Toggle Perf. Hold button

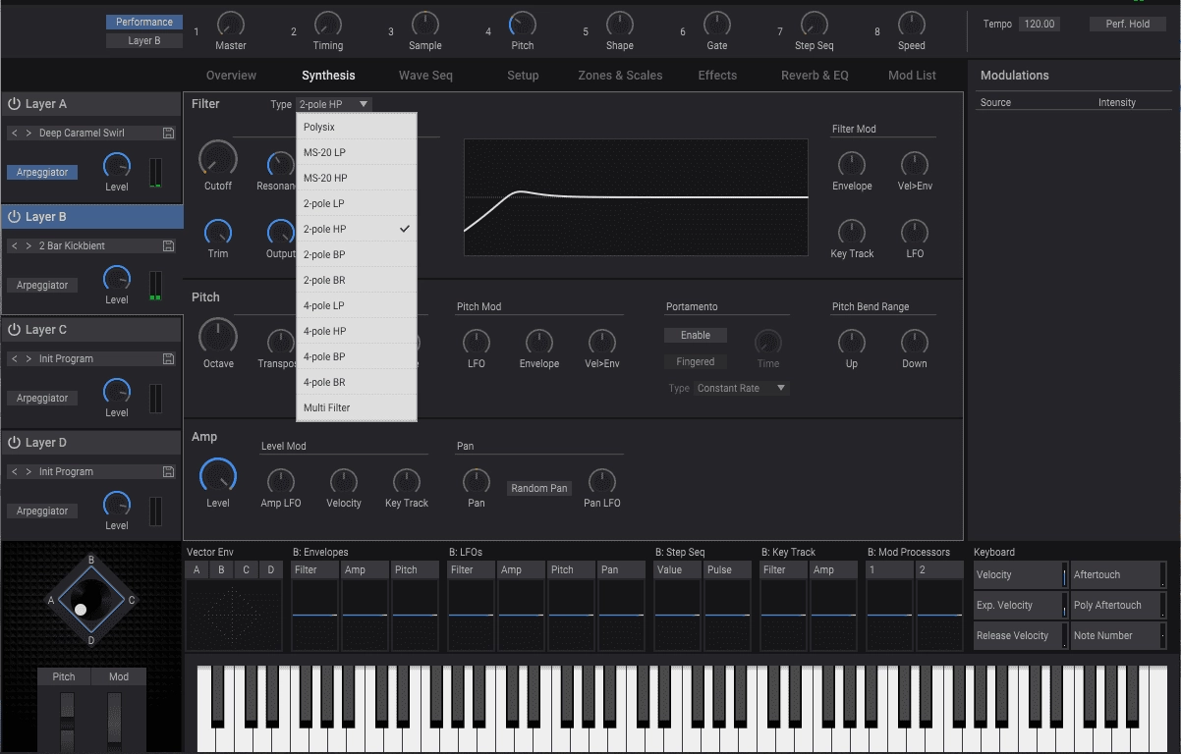tap(1127, 24)
